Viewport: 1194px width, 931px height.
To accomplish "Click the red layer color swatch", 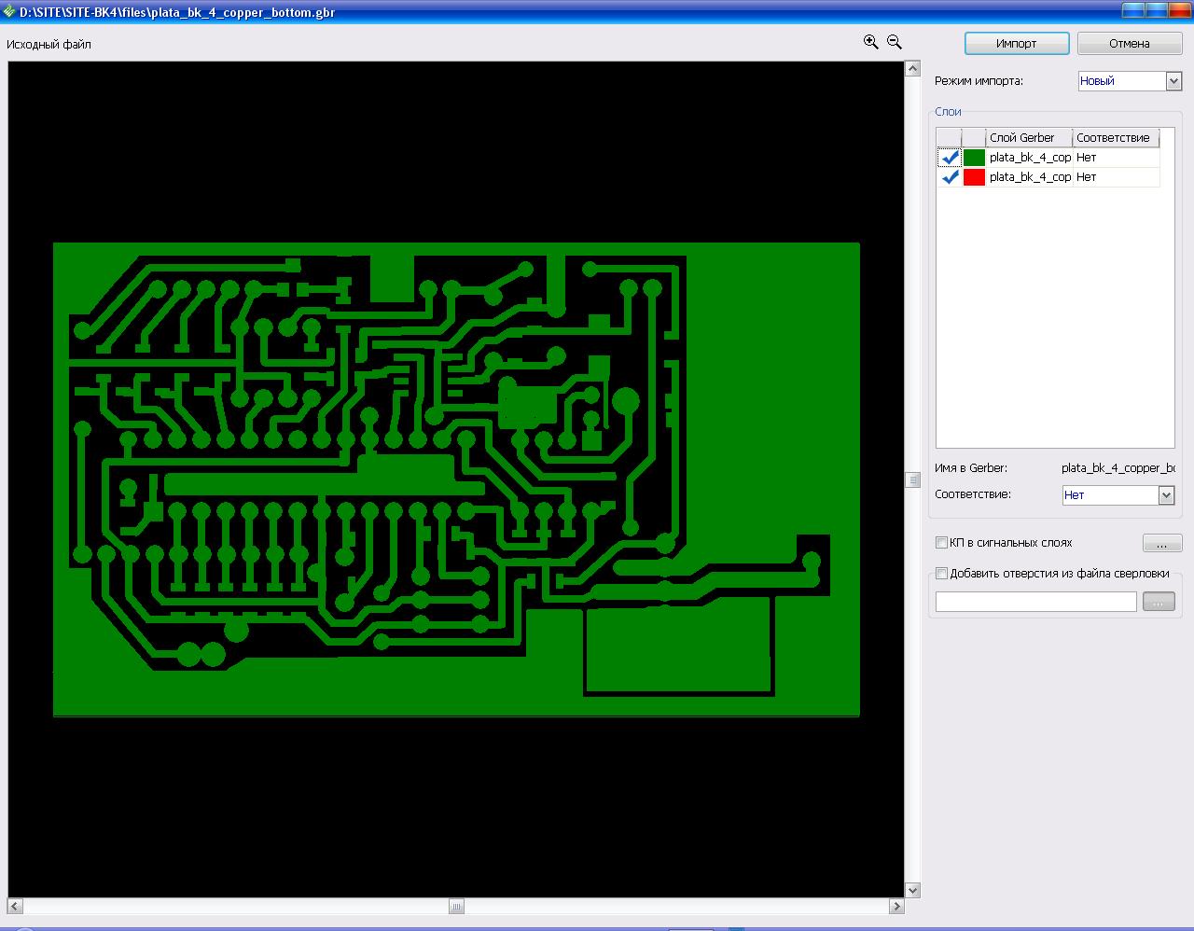I will [x=974, y=177].
